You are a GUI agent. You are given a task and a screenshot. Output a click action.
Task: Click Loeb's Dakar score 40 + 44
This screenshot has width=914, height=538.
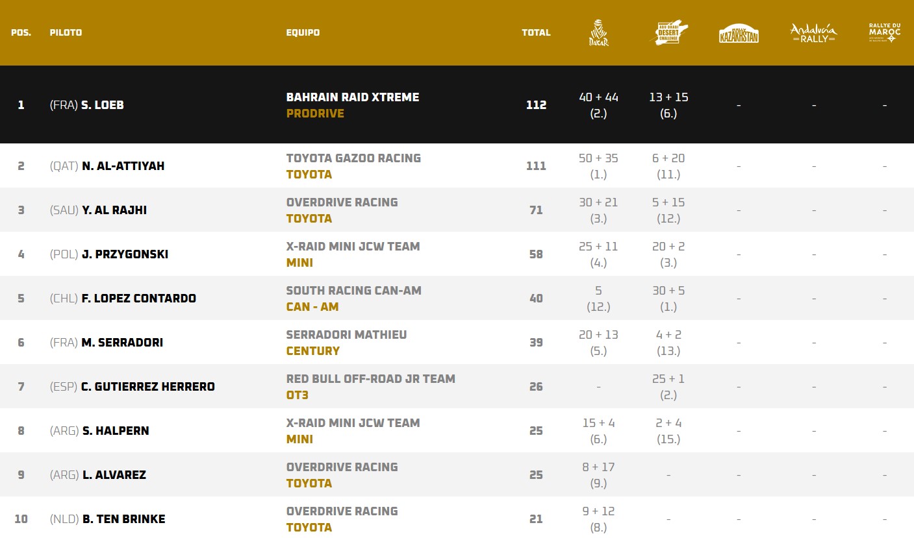(x=598, y=97)
